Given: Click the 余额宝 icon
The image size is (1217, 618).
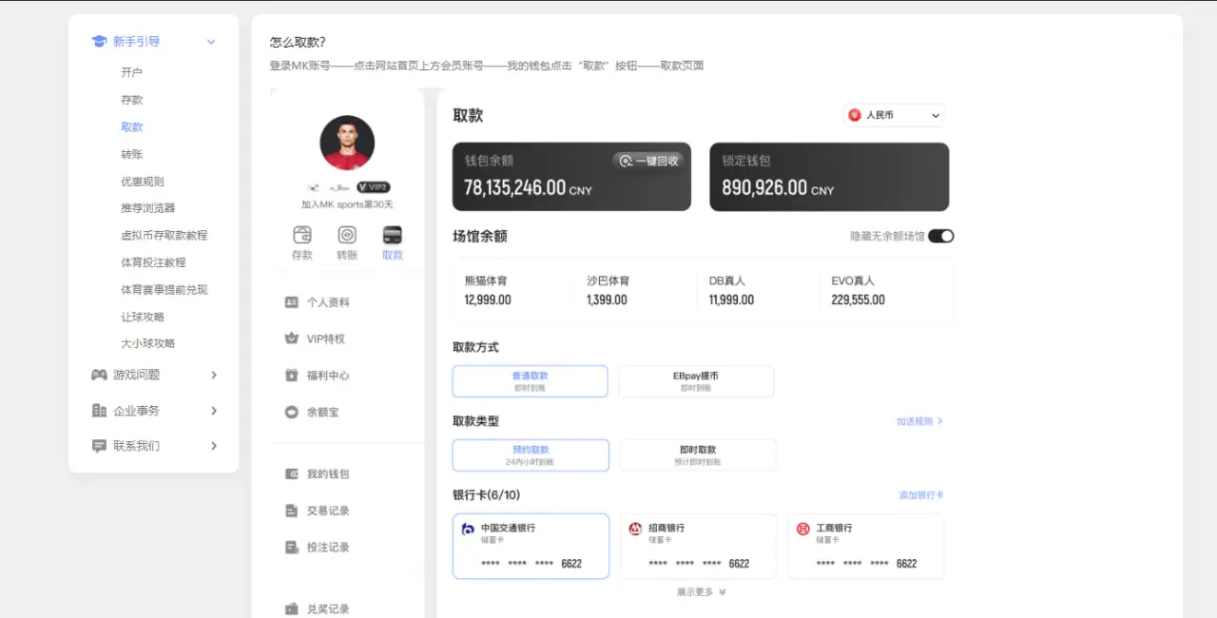Looking at the screenshot, I should coord(292,413).
